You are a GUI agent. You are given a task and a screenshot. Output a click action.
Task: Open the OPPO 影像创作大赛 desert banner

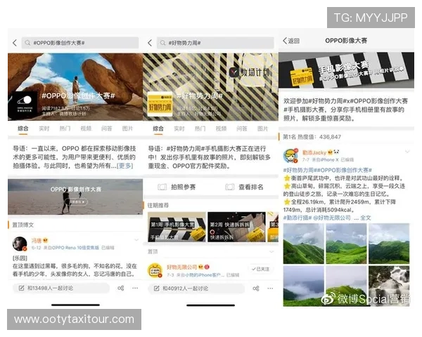click(x=75, y=197)
